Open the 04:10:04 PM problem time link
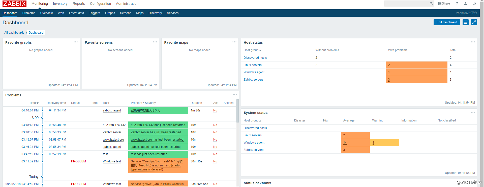 click(x=30, y=110)
